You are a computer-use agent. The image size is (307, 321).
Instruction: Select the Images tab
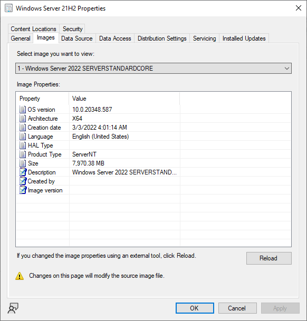46,37
